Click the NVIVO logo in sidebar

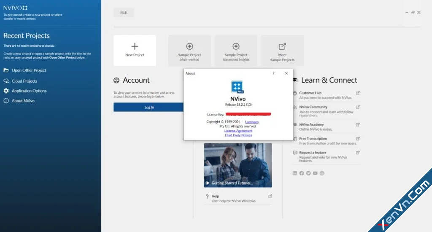[15, 8]
